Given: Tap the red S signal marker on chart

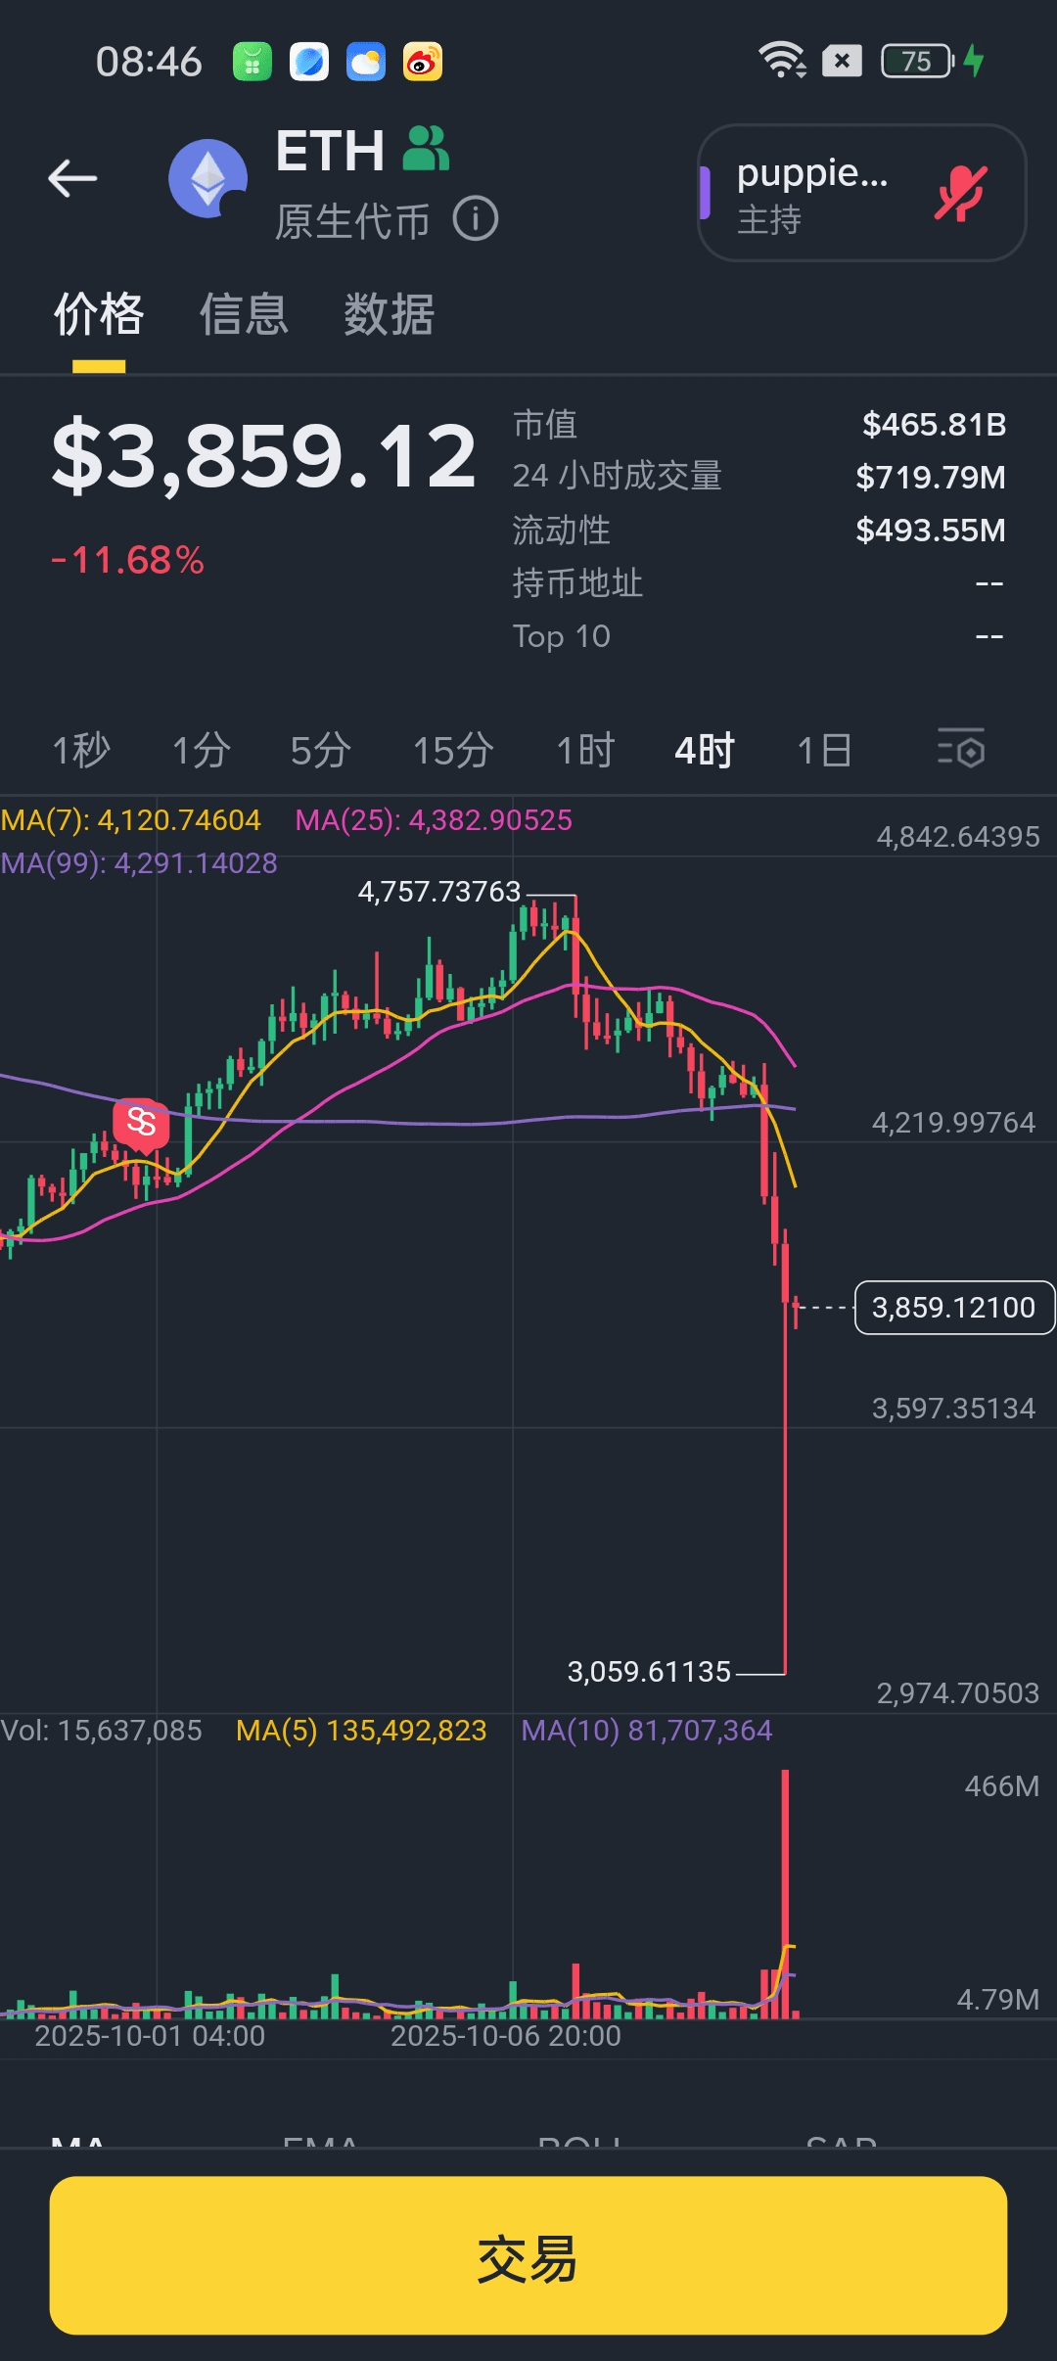Looking at the screenshot, I should 142,1122.
